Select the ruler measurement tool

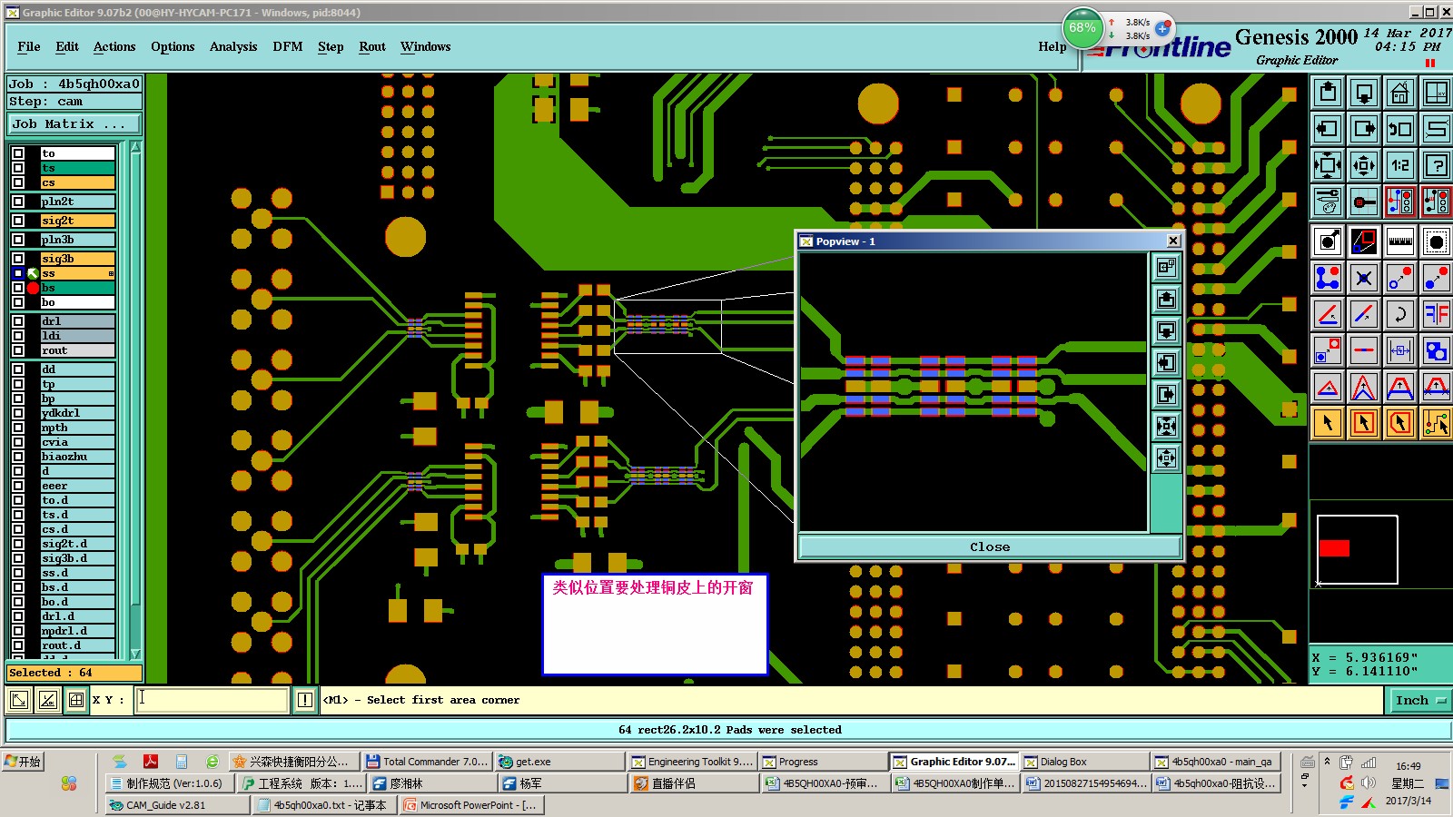point(1399,241)
